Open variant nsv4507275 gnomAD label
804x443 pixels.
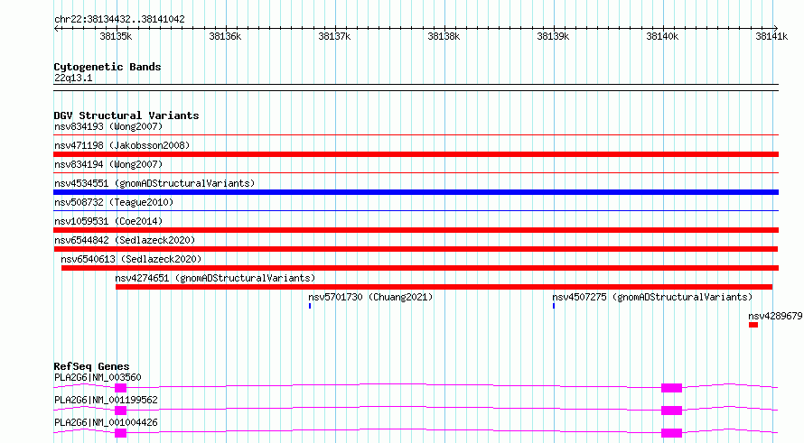tap(652, 297)
